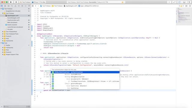
Task: Open the Debug navigator tab
Action: pos(22,6)
